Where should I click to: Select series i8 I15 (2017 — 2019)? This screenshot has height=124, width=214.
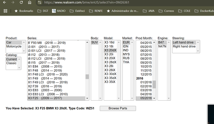pos(57,63)
